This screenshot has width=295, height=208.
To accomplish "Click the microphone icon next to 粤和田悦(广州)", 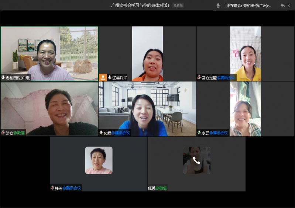I will click(x=3, y=78).
